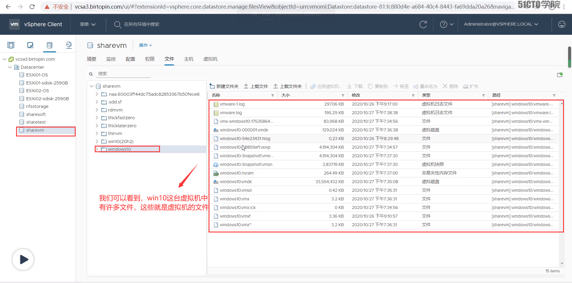Select the sharesoft datastore
The width and height of the screenshot is (572, 283).
click(x=36, y=114)
